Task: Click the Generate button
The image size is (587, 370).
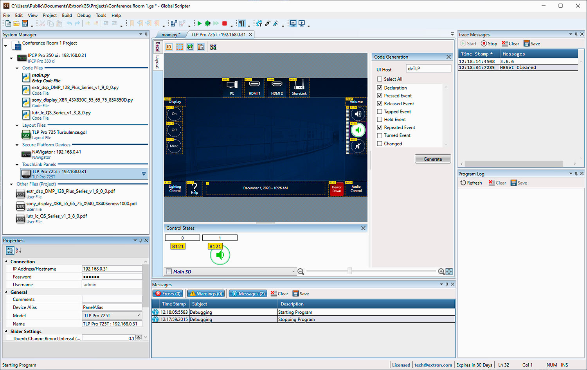Action: click(x=433, y=159)
